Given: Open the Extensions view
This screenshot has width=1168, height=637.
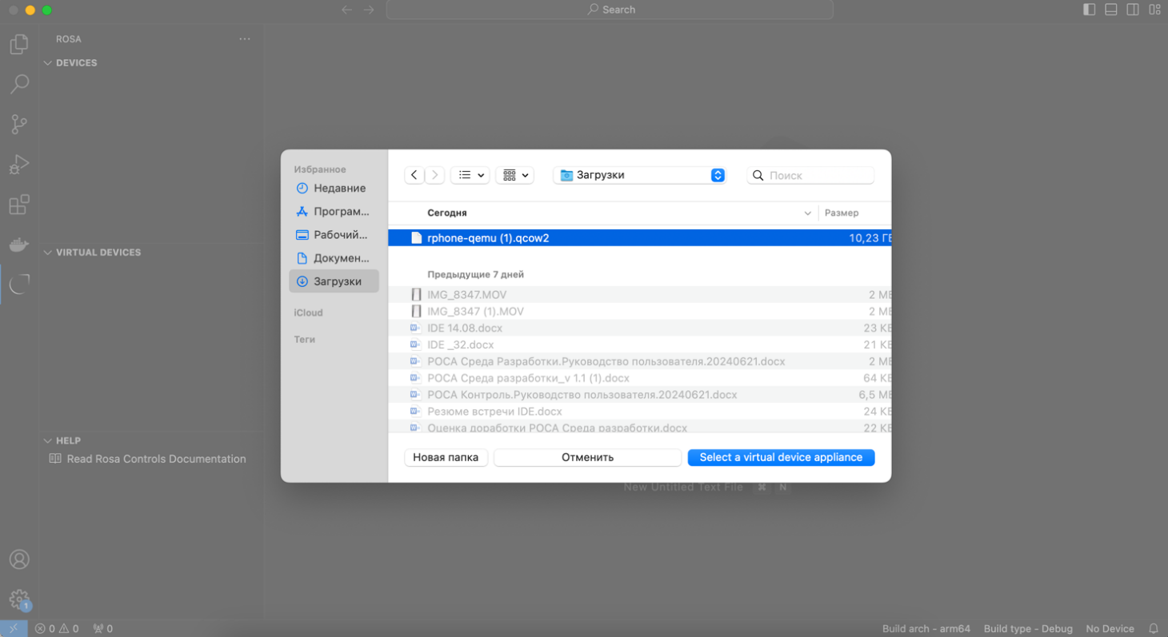Looking at the screenshot, I should (x=19, y=205).
